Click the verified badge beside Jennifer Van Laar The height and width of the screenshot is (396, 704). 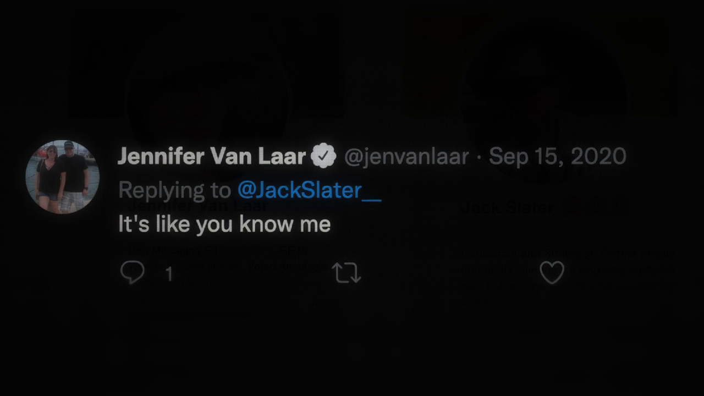click(323, 157)
